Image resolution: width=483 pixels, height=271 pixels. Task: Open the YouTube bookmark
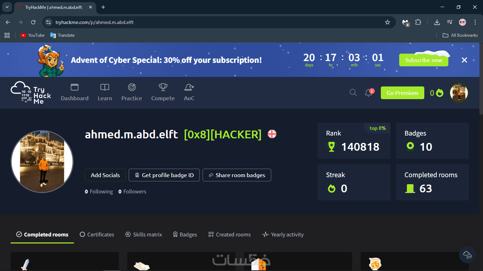33,35
